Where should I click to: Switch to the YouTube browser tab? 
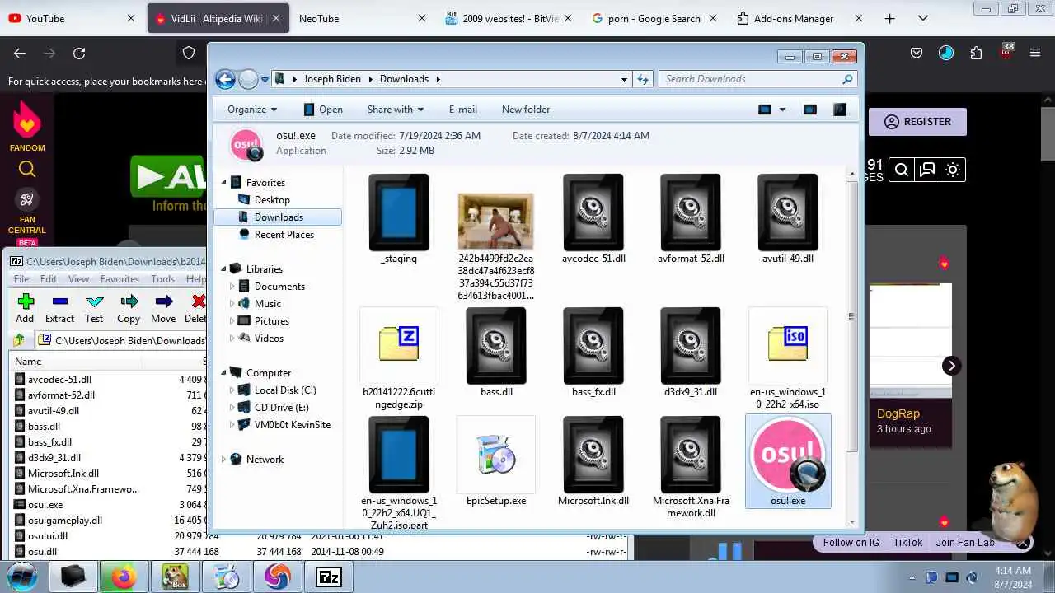[73, 18]
